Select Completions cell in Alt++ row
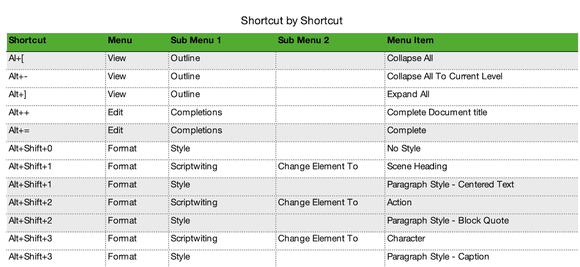This screenshot has height=267, width=580. [222, 113]
